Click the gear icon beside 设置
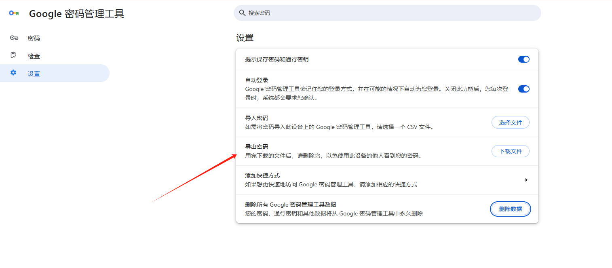The image size is (612, 268). click(x=13, y=73)
